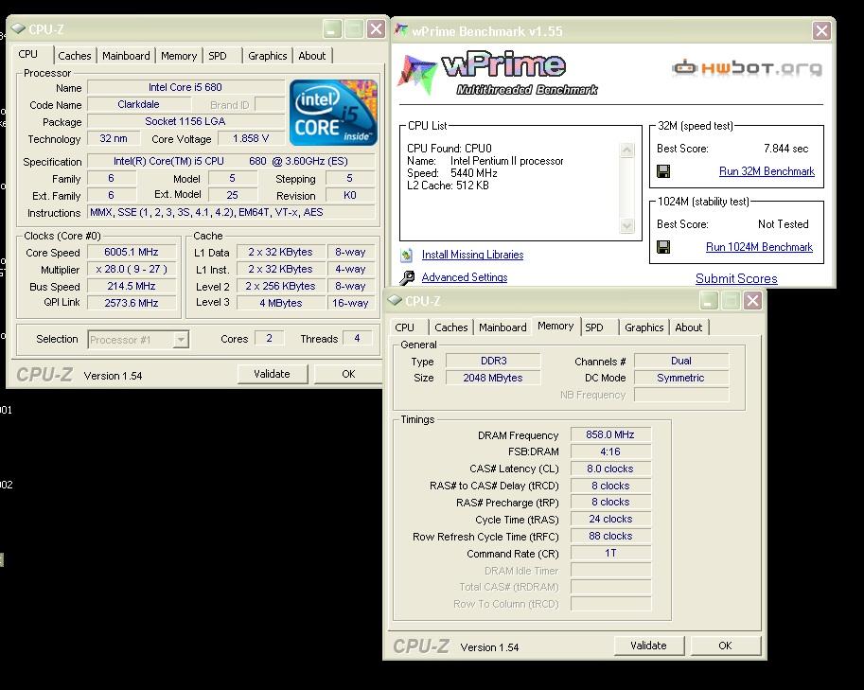Close the top CPU-Z CPU window

coord(377,28)
